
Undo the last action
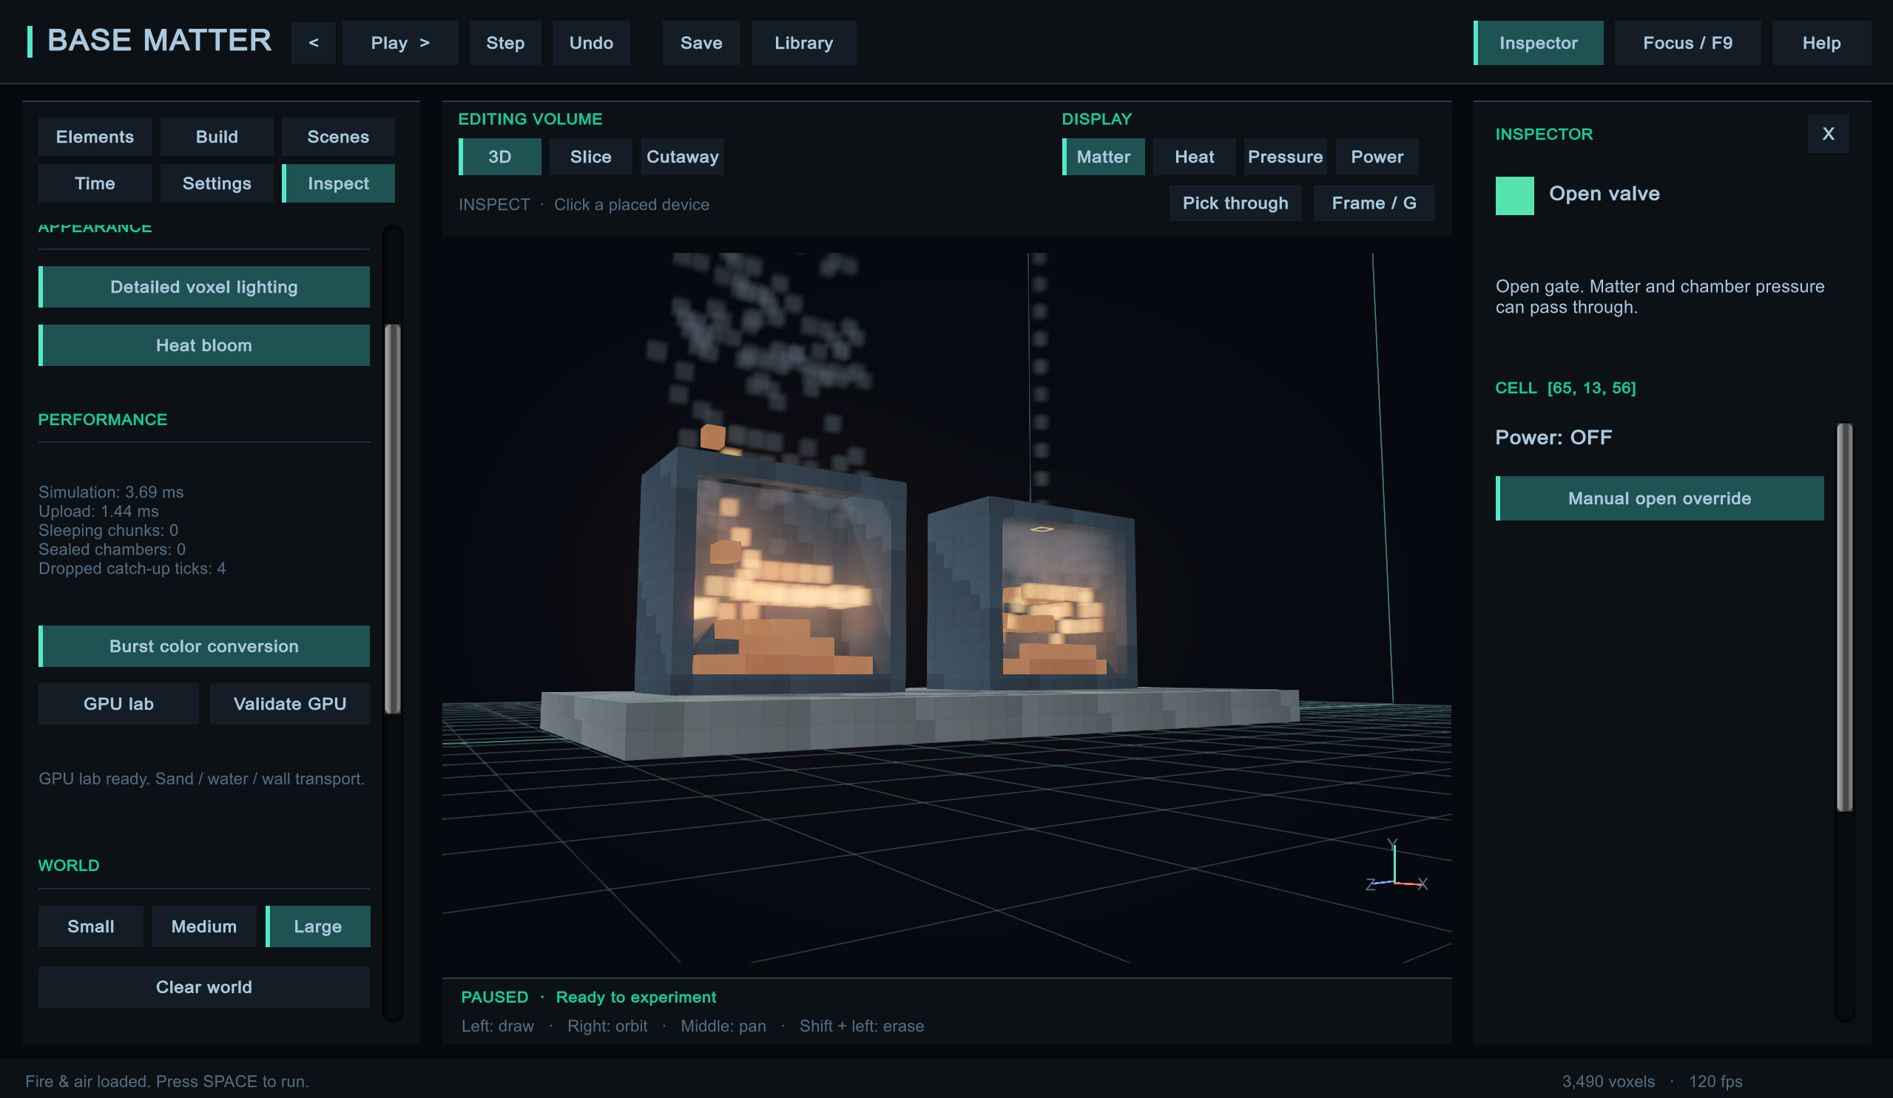coord(591,43)
